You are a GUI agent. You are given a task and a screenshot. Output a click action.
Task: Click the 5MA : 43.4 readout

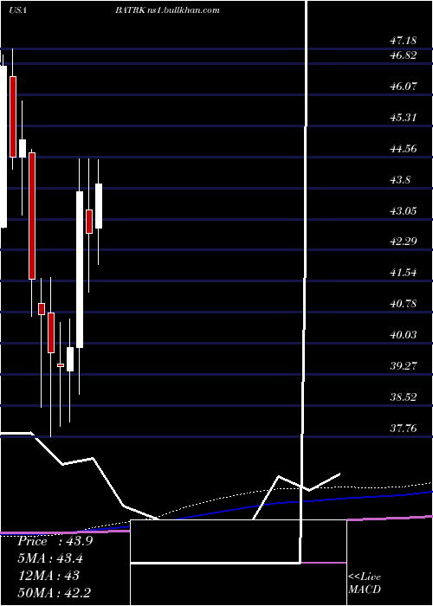(50, 558)
